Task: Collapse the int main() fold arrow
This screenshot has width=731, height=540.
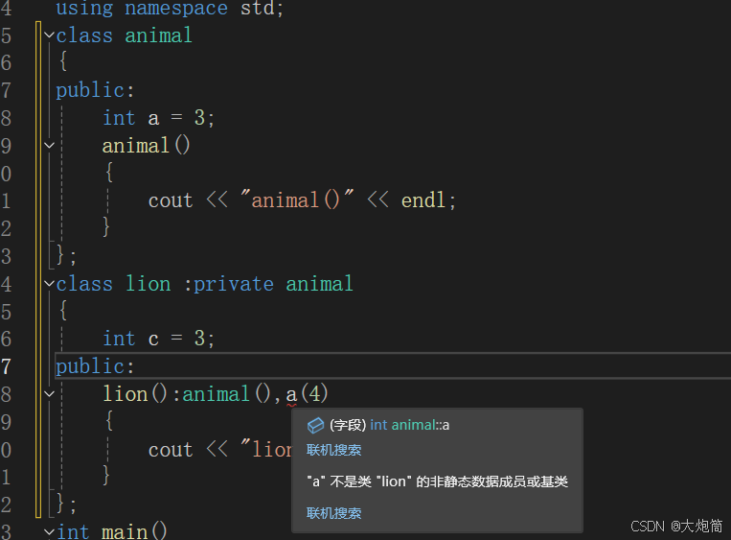Action: (49, 532)
